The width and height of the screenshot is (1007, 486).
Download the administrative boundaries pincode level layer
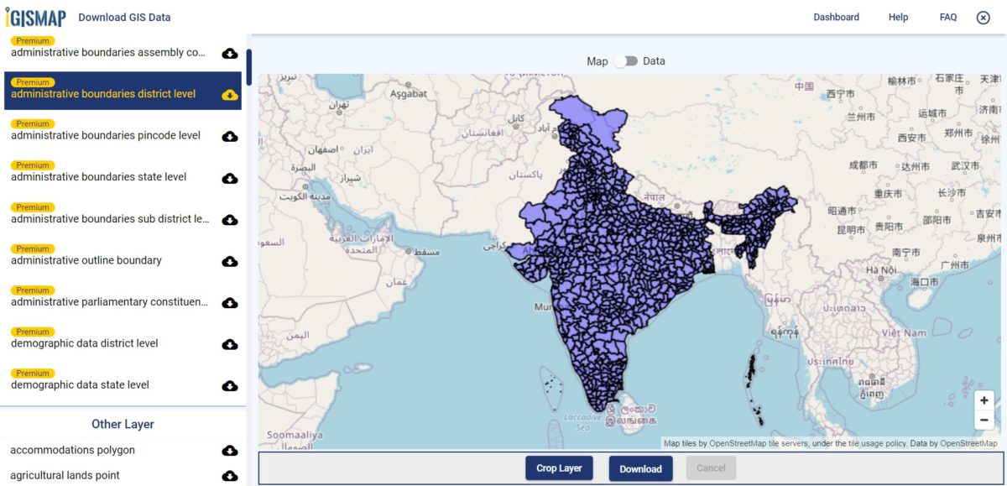(x=230, y=136)
